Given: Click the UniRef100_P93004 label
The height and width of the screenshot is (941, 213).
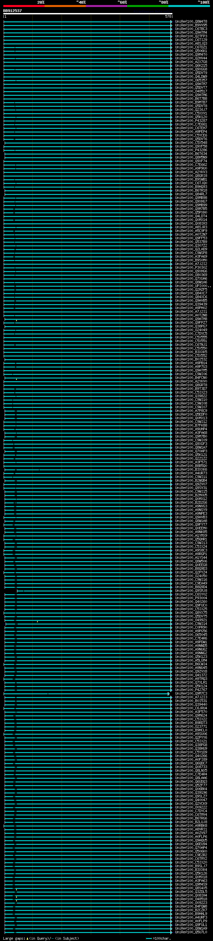Looking at the screenshot, I should pos(191,598).
